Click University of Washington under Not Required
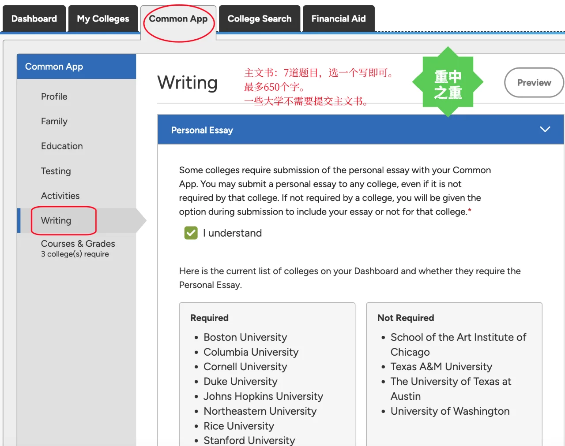 click(450, 411)
